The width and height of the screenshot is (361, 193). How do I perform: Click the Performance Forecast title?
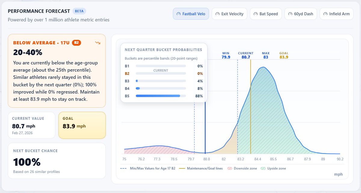(39, 11)
